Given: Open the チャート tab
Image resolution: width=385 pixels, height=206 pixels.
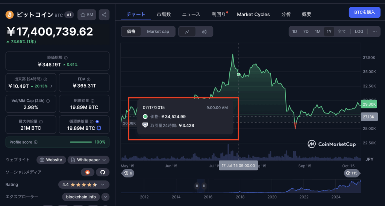Looking at the screenshot, I should [x=136, y=15].
